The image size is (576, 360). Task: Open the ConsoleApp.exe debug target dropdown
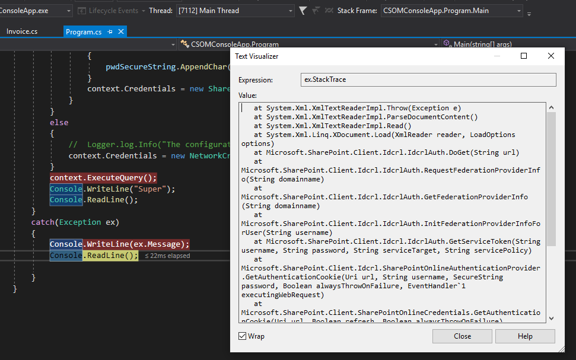pyautogui.click(x=67, y=10)
